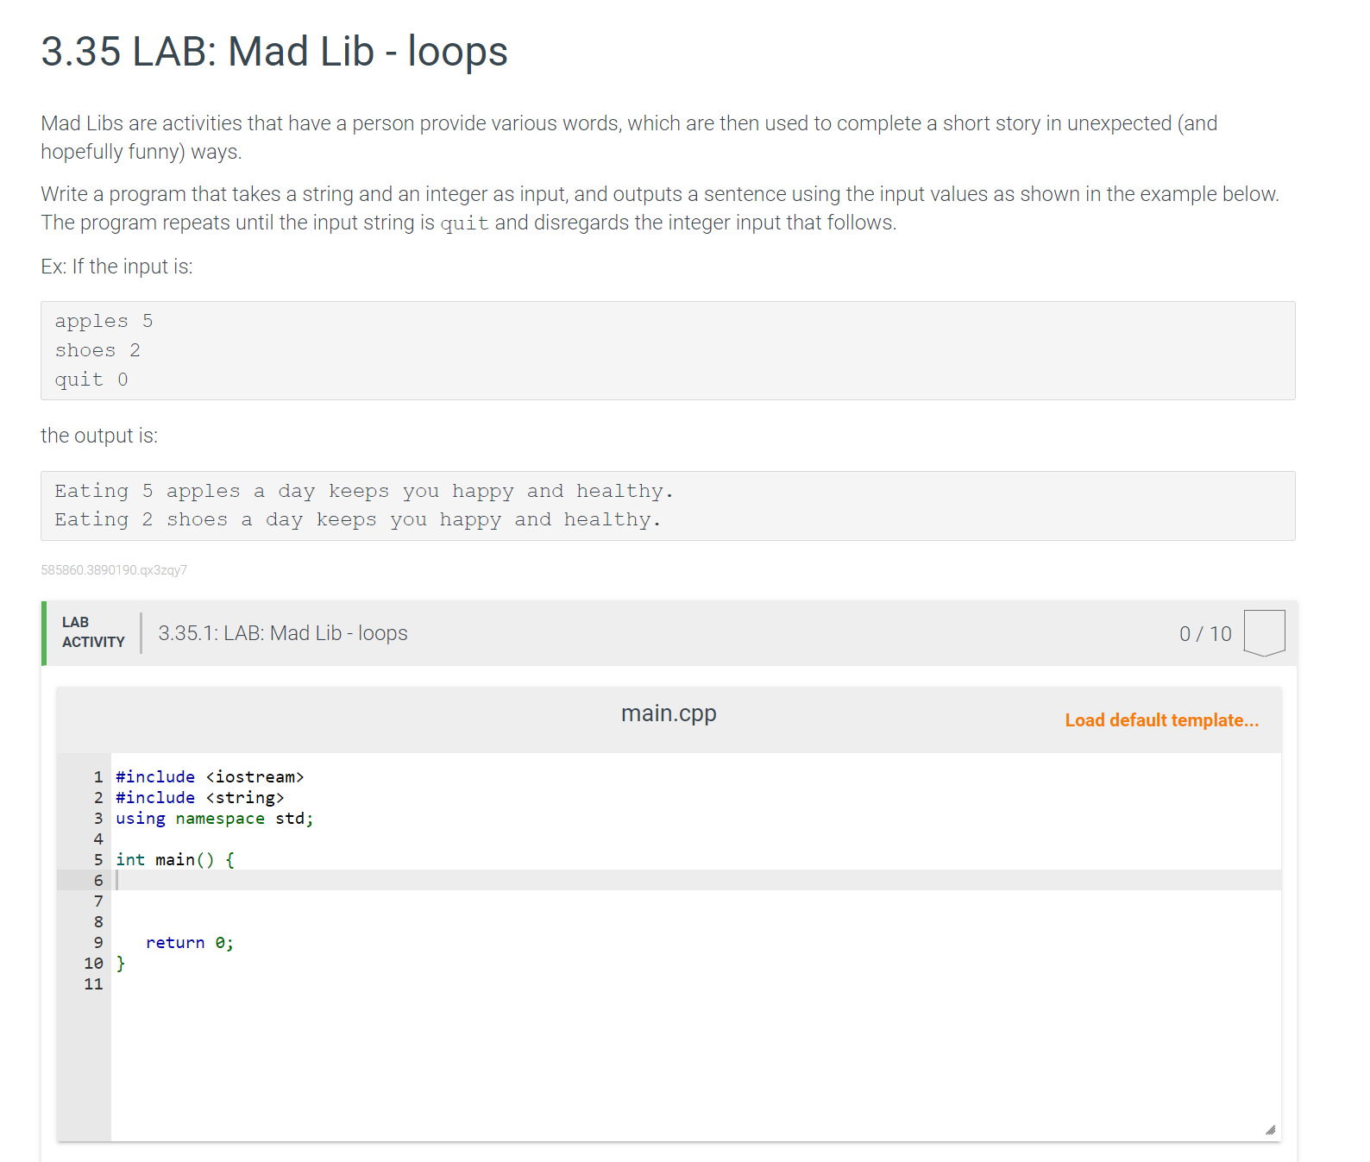Click the ID text 585860.3890190.qx3zqy7
The width and height of the screenshot is (1370, 1162).
pyautogui.click(x=114, y=570)
